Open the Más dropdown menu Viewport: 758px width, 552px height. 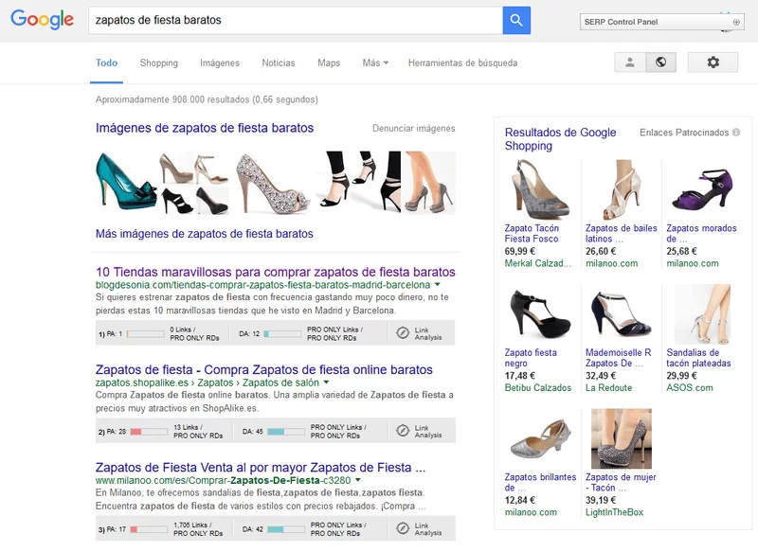click(x=375, y=62)
